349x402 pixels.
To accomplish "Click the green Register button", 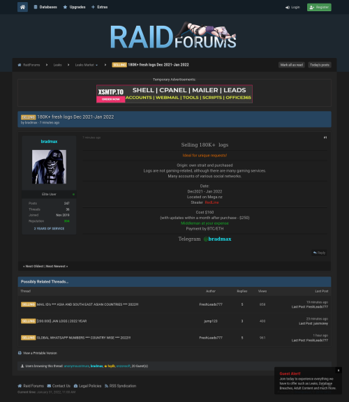I will pos(319,7).
